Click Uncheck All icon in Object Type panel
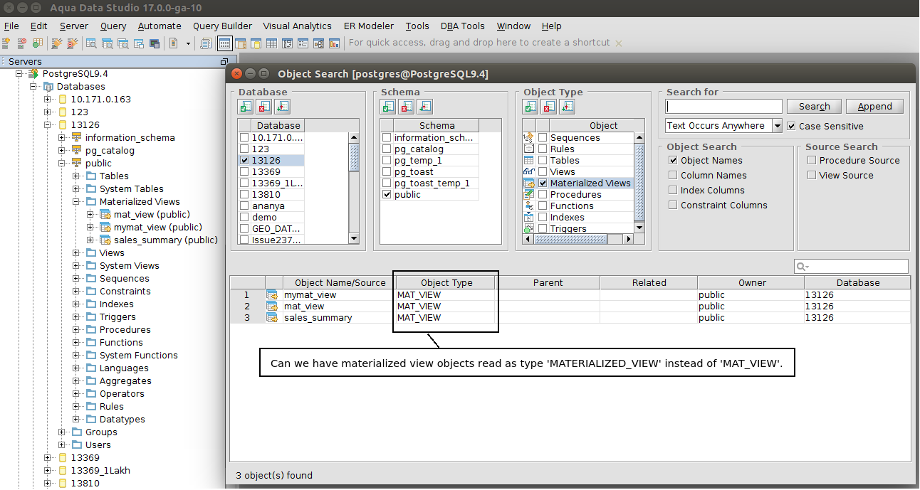This screenshot has width=920, height=490. 549,107
